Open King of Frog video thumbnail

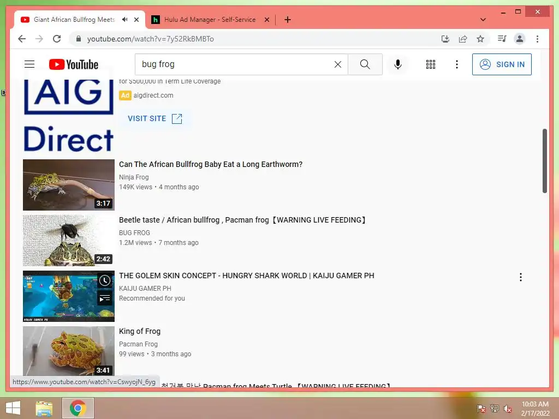click(x=68, y=351)
